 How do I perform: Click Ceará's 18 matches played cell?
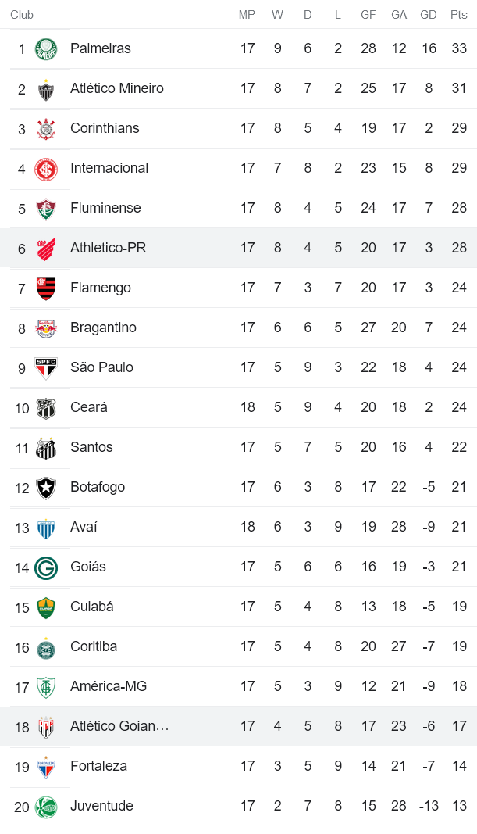click(x=247, y=407)
